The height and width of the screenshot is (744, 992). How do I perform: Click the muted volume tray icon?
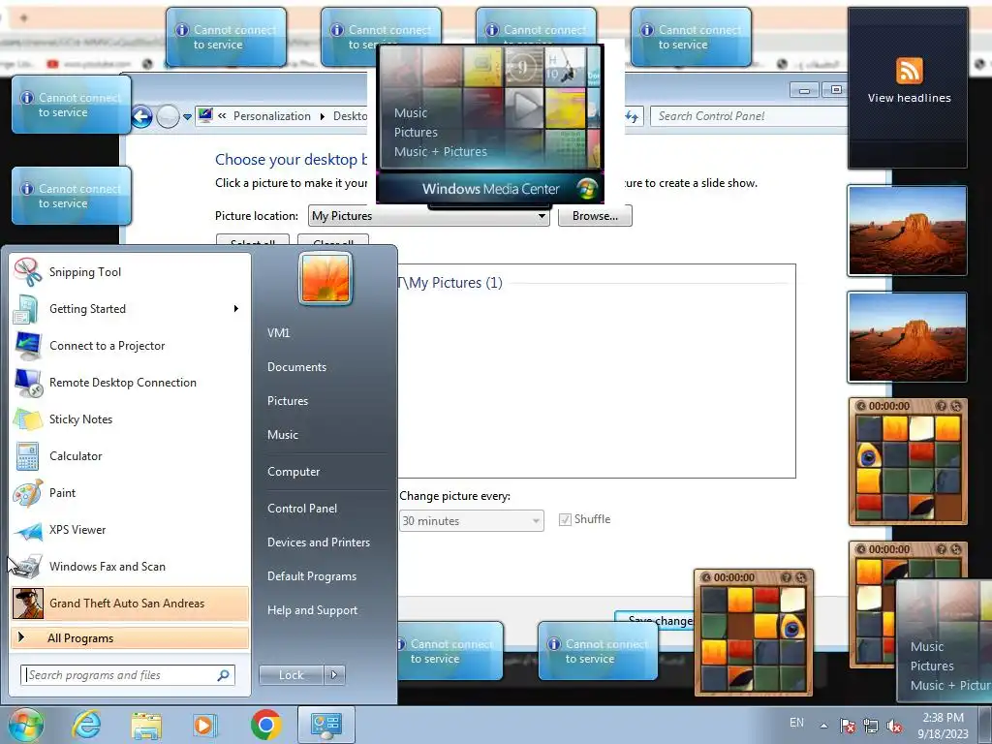[894, 725]
